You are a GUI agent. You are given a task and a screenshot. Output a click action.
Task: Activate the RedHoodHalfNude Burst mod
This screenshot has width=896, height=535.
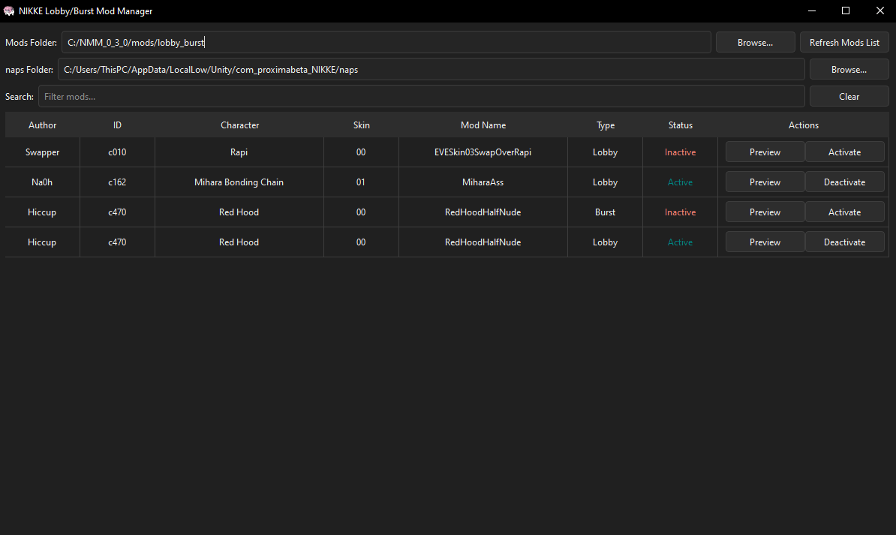(x=845, y=212)
